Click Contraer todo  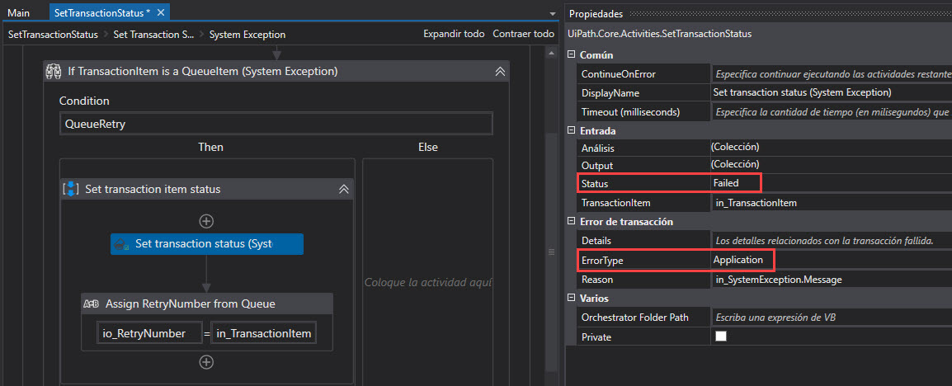[523, 34]
